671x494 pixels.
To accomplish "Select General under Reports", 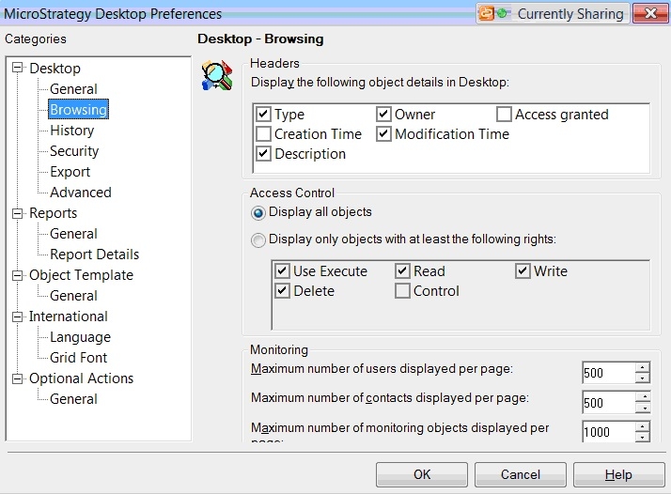I will 73,234.
